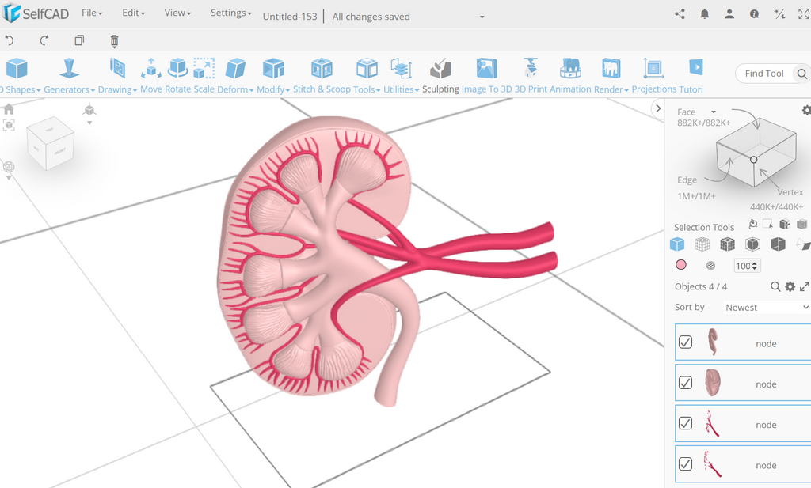
Task: Disable the third node's checkbox
Action: tap(685, 423)
